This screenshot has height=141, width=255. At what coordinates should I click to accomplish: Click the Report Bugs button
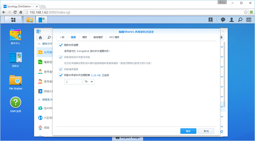(x=127, y=138)
